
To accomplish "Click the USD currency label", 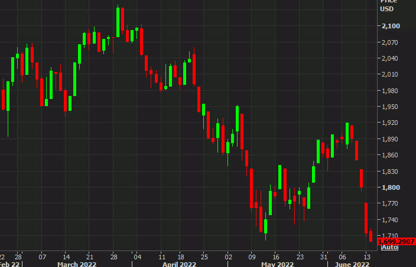I will tap(386, 9).
